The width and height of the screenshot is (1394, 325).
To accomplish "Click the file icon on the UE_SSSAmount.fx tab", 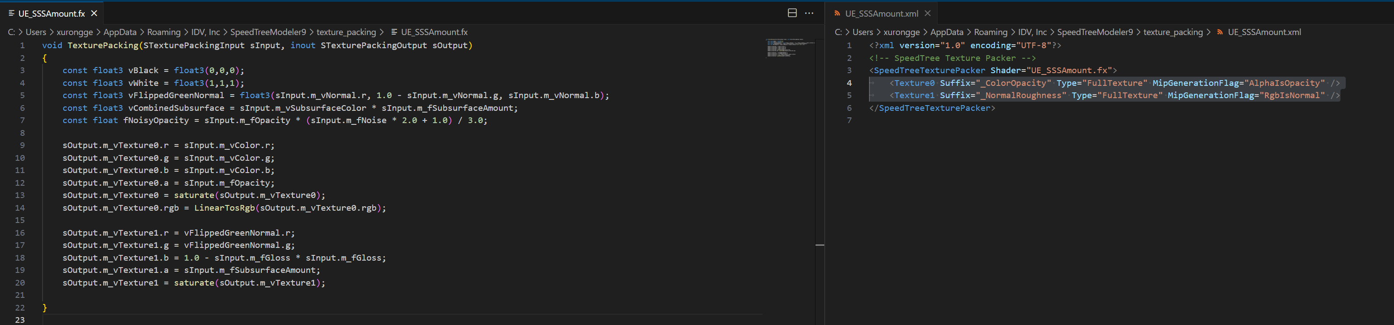I will tap(11, 13).
